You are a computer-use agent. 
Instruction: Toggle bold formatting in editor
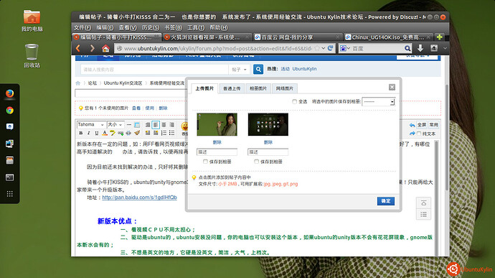pos(81,133)
